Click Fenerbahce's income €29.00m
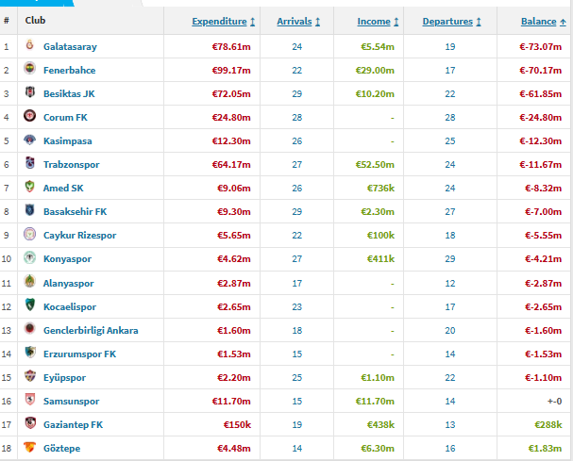 (375, 70)
